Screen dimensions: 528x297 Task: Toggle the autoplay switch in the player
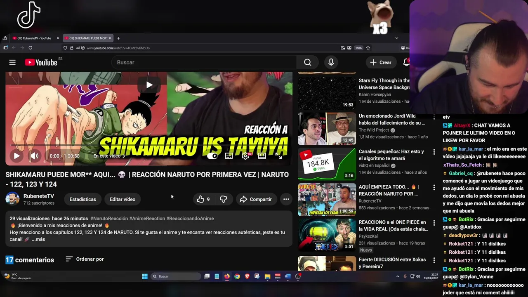pos(212,156)
